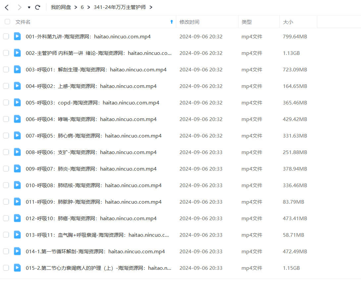Click modified time of 008-呼吸06:支扩 row

coord(201,152)
